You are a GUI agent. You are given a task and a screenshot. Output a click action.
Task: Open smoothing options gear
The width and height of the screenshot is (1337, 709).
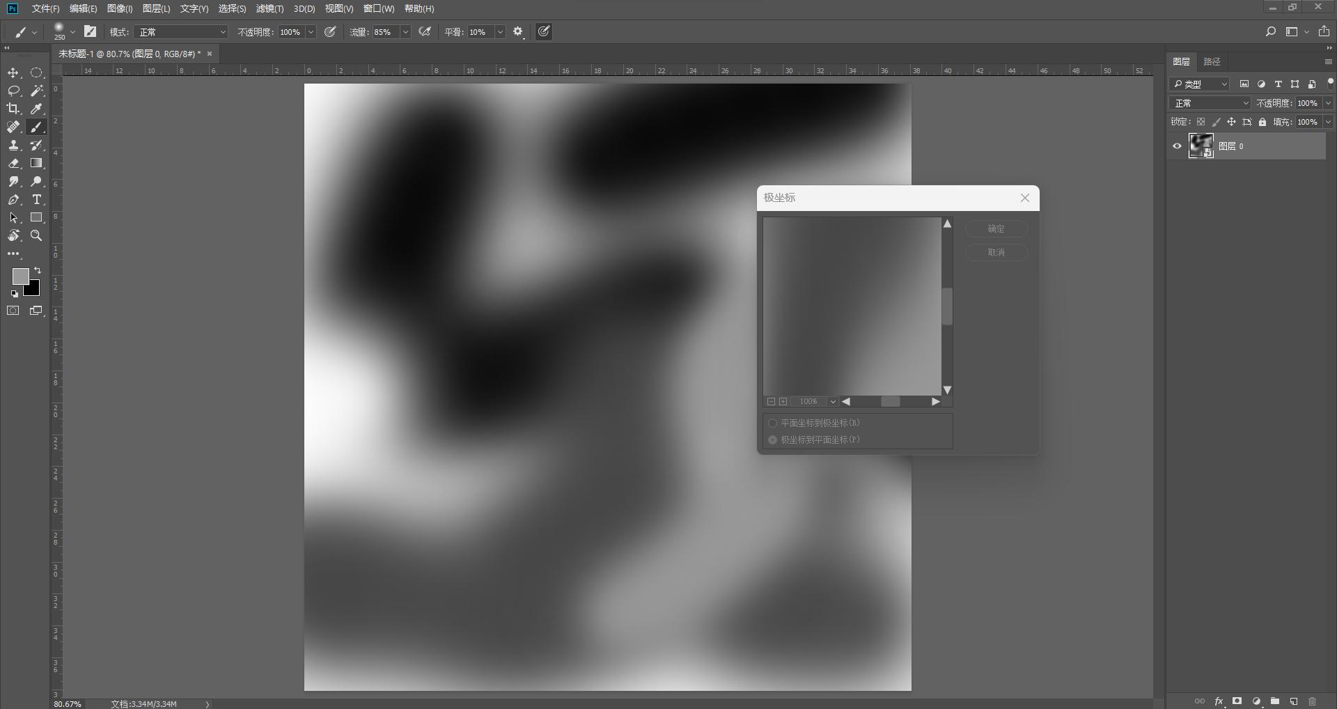(x=518, y=31)
